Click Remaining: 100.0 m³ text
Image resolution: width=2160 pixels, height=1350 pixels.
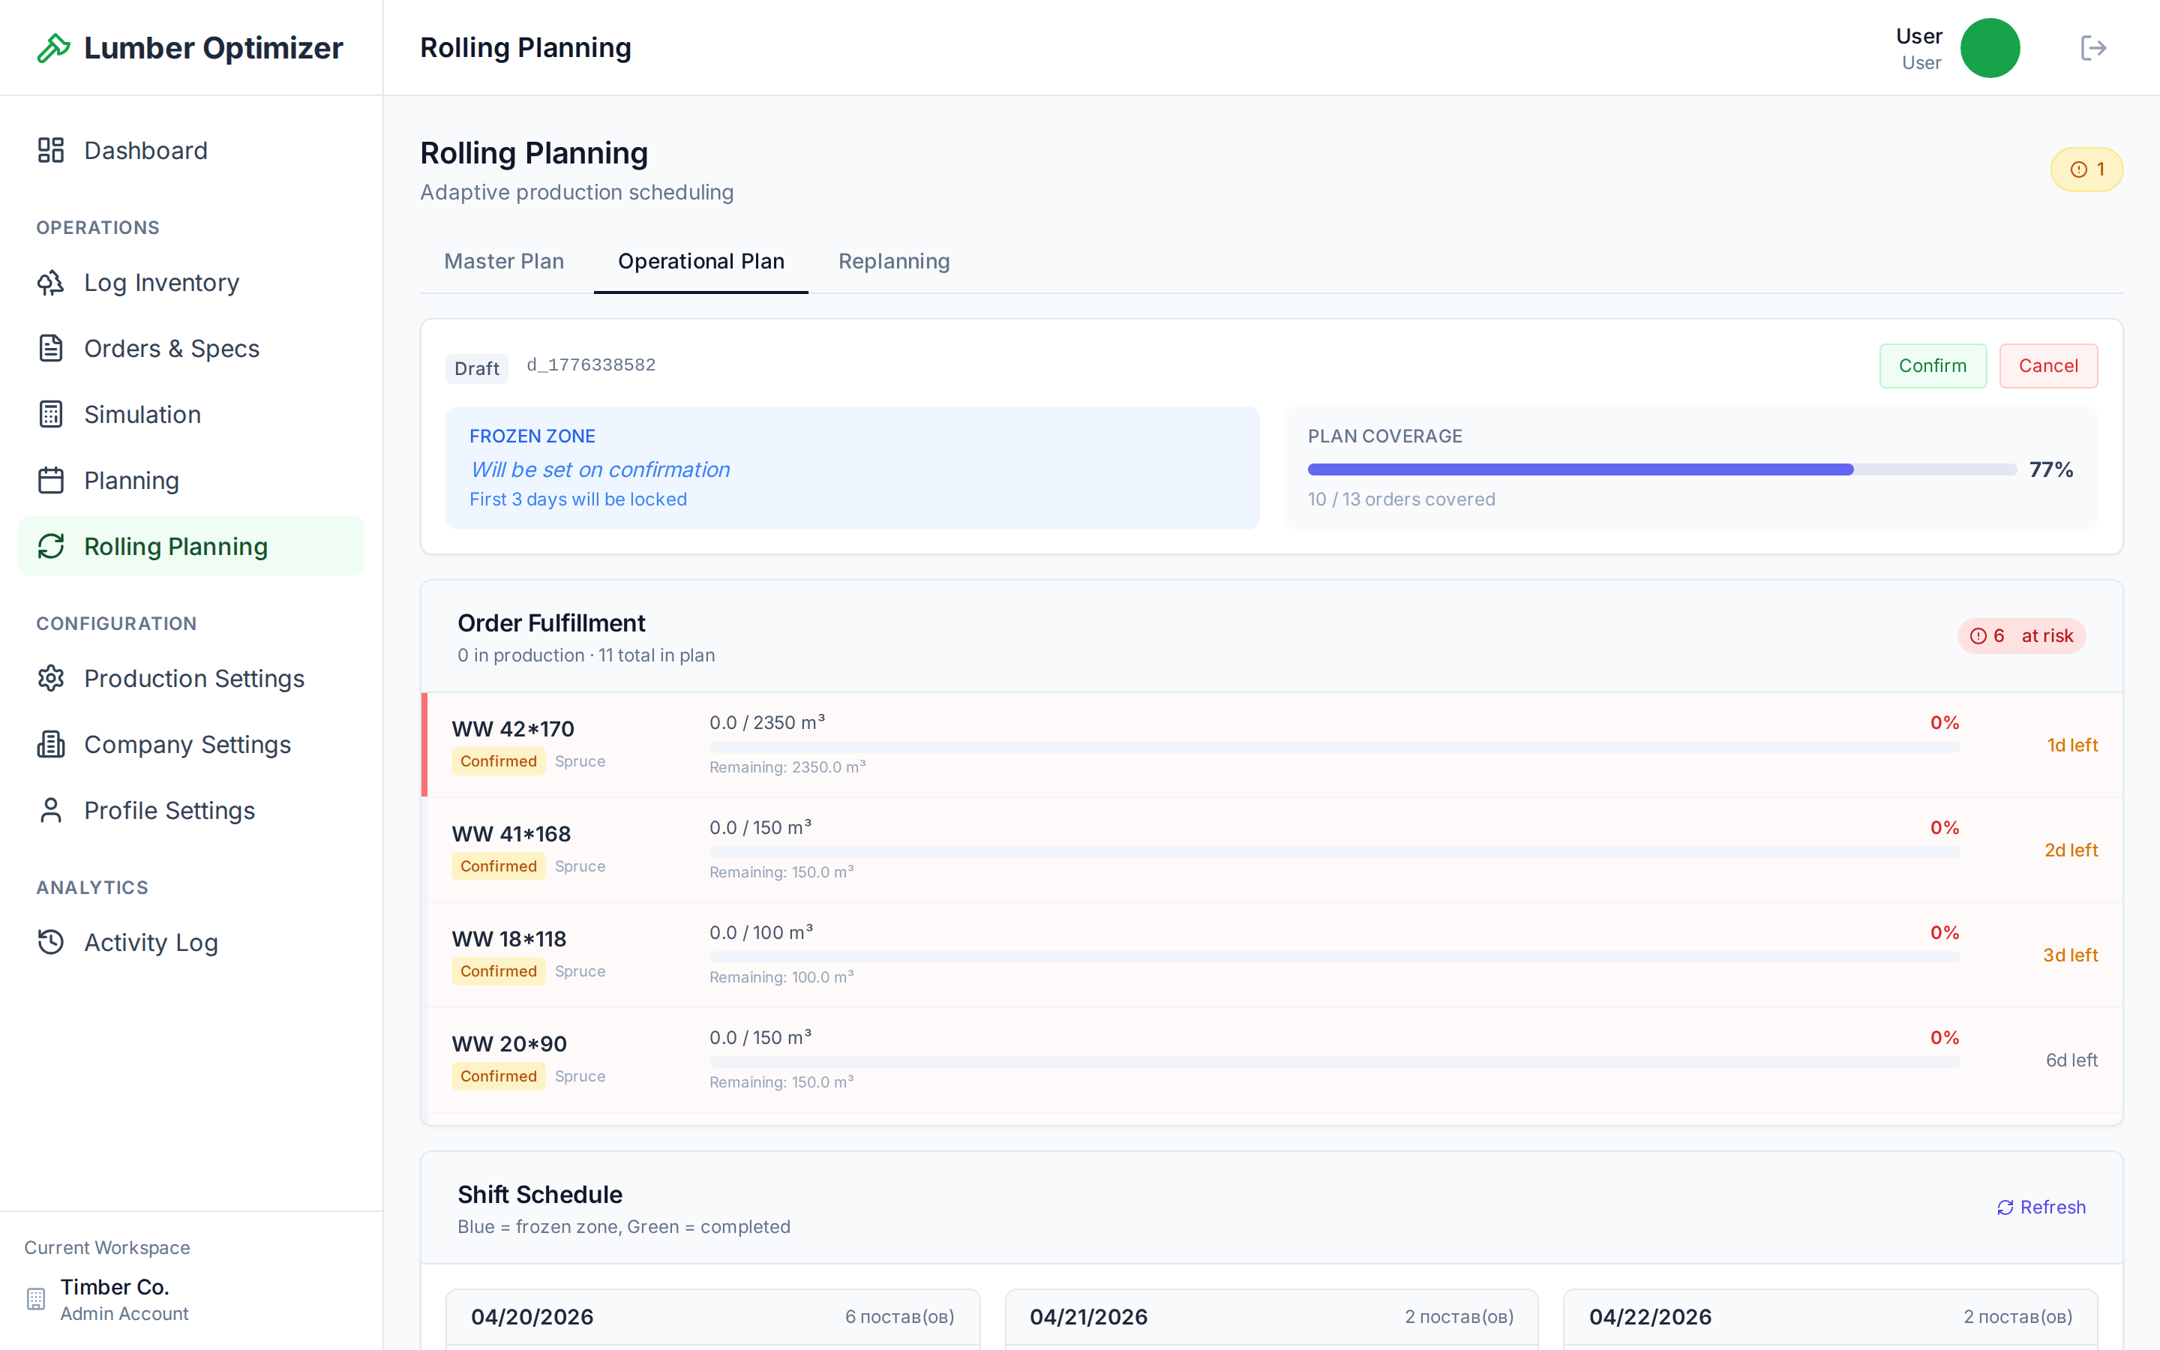(x=781, y=976)
